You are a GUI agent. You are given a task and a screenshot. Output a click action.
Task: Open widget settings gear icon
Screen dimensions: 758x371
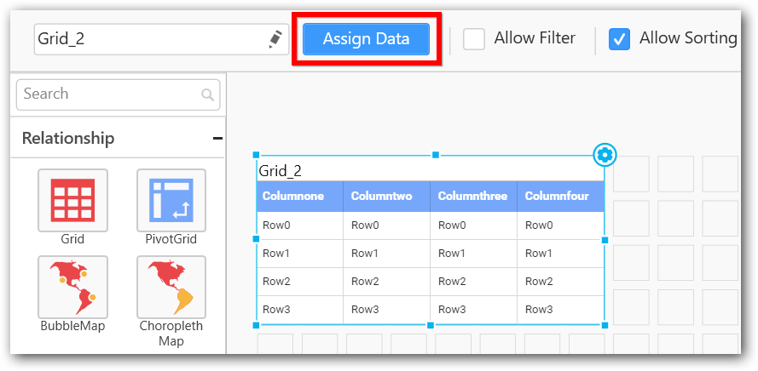tap(605, 155)
